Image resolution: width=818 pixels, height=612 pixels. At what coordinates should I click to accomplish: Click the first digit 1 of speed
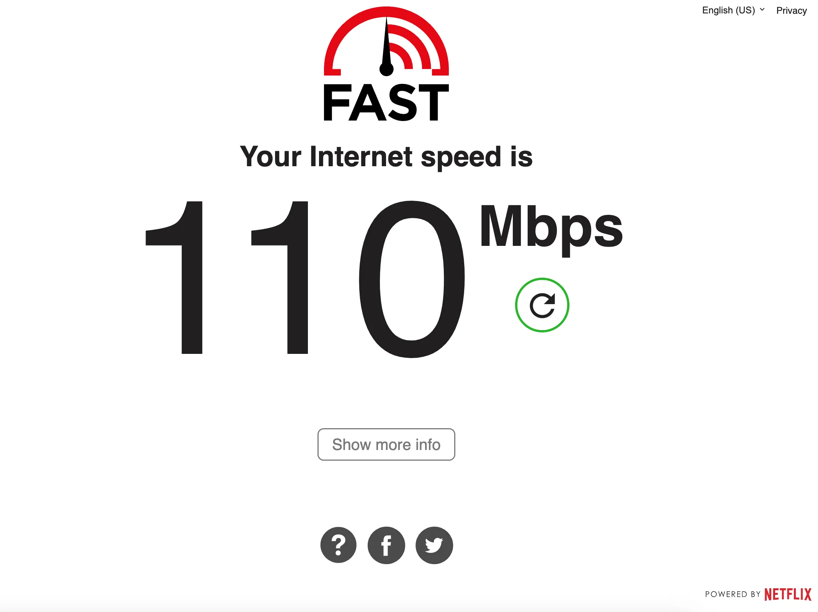[x=174, y=277]
